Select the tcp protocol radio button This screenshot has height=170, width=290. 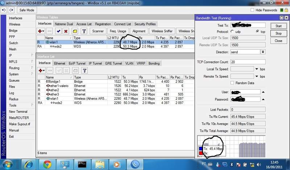(x=257, y=32)
